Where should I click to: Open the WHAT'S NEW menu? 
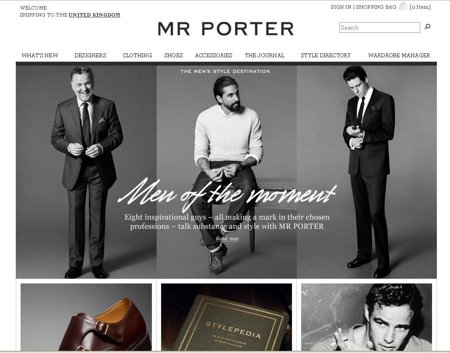[39, 56]
